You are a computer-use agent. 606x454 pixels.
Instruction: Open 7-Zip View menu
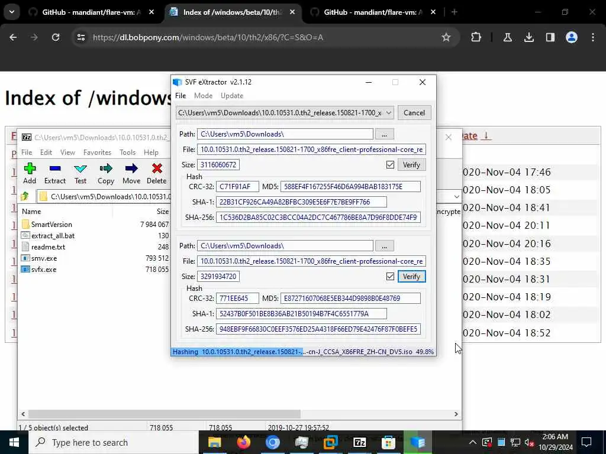[x=67, y=152]
